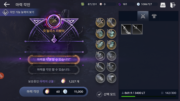Switch to the weapons crossed-swords tab
Screen dimensions: 180x101
point(143,16)
